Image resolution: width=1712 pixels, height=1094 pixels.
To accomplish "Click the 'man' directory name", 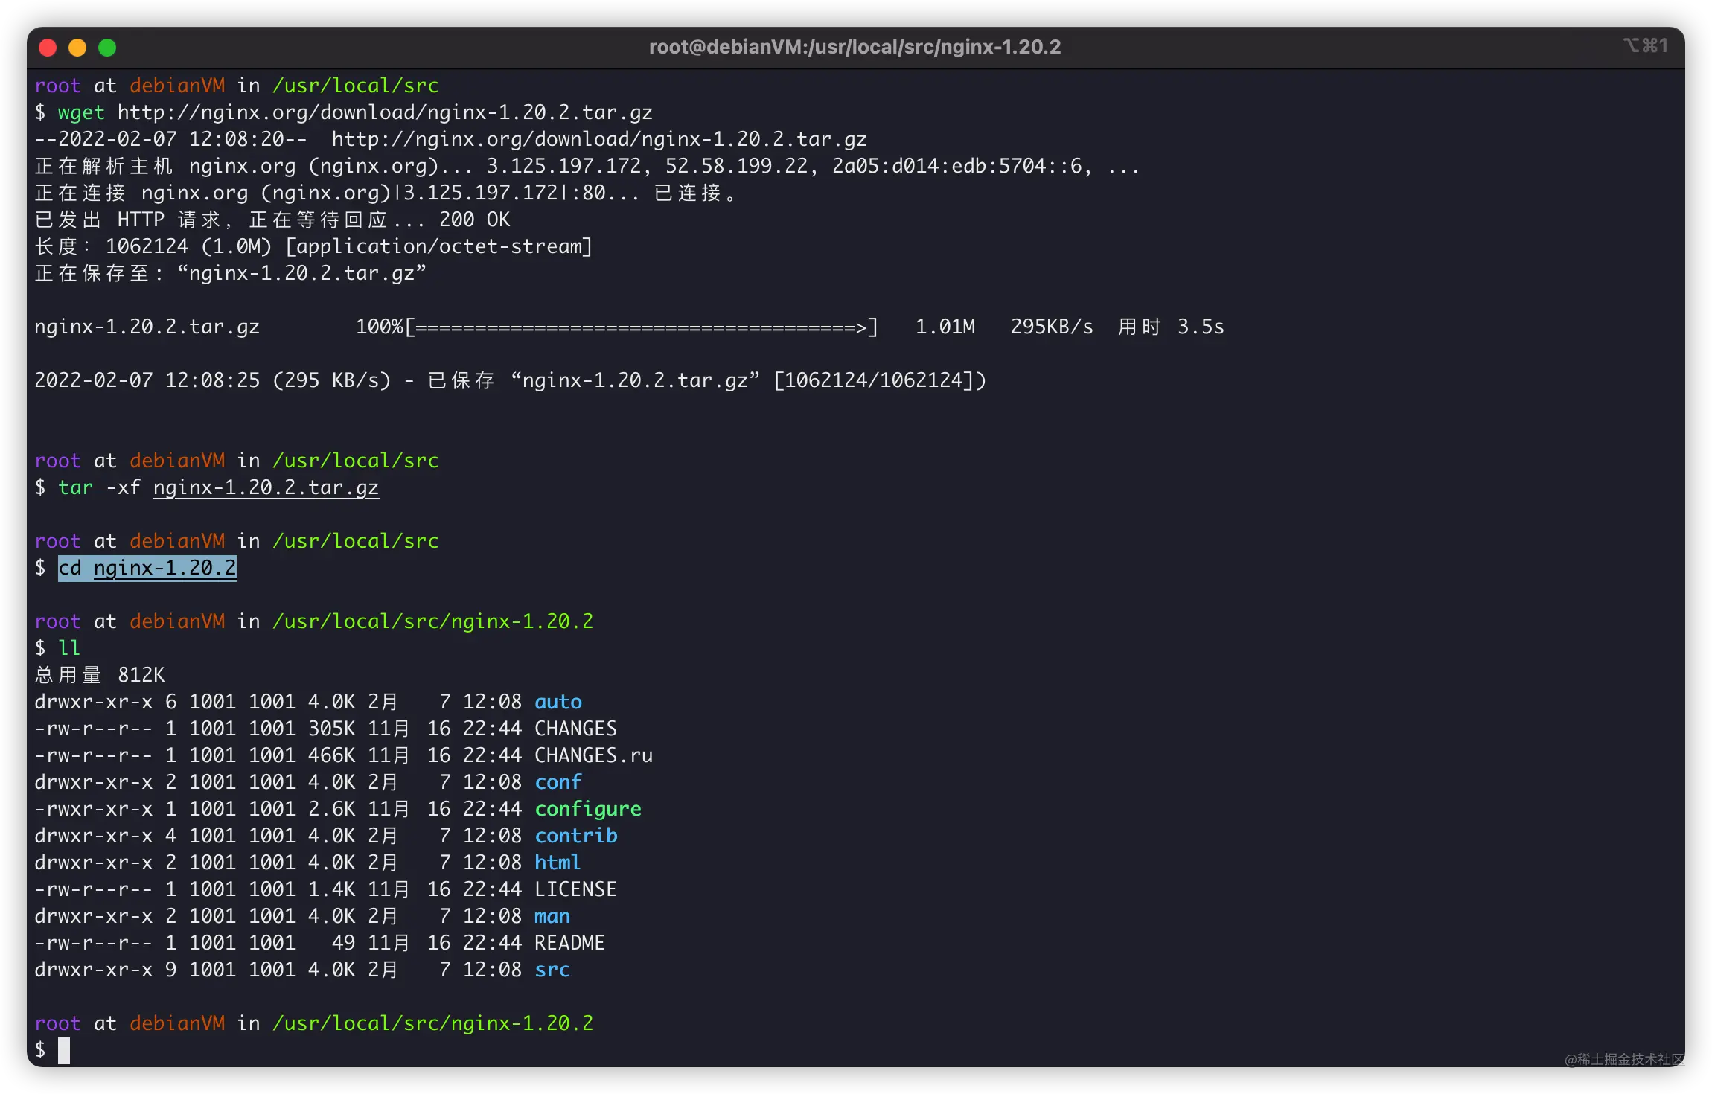I will point(552,916).
